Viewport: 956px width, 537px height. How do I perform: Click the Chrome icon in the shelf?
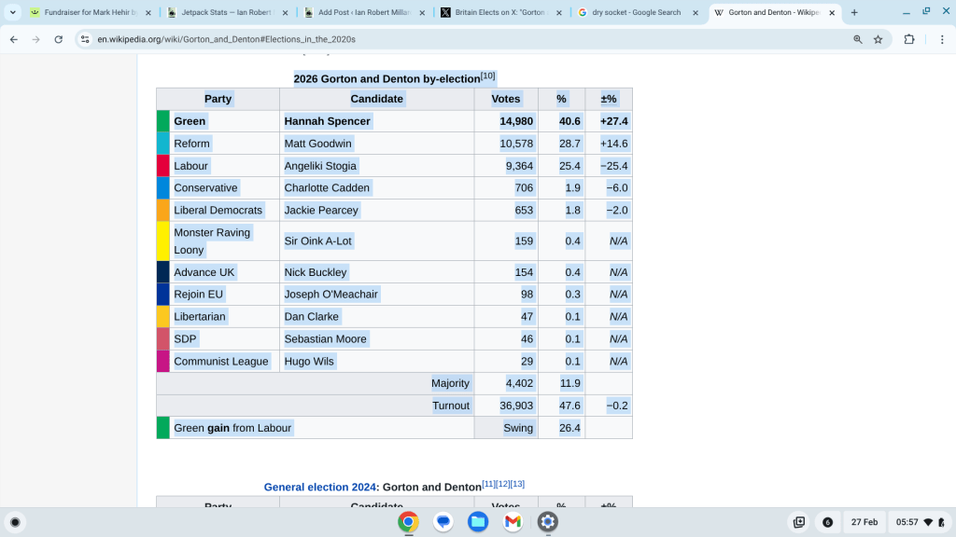(x=408, y=522)
